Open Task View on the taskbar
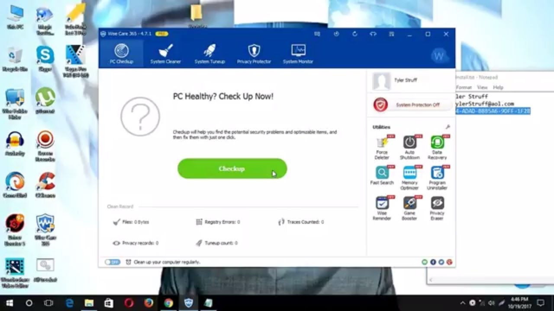This screenshot has width=554, height=311. [x=48, y=303]
